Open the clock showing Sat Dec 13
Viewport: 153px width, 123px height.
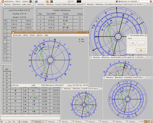129,2
